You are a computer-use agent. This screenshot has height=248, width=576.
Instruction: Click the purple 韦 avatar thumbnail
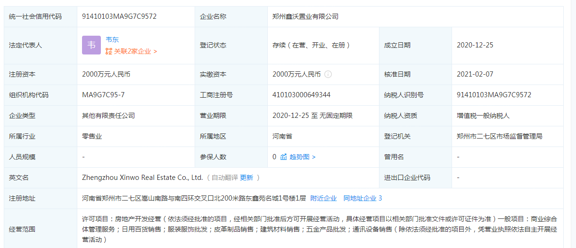pyautogui.click(x=91, y=45)
